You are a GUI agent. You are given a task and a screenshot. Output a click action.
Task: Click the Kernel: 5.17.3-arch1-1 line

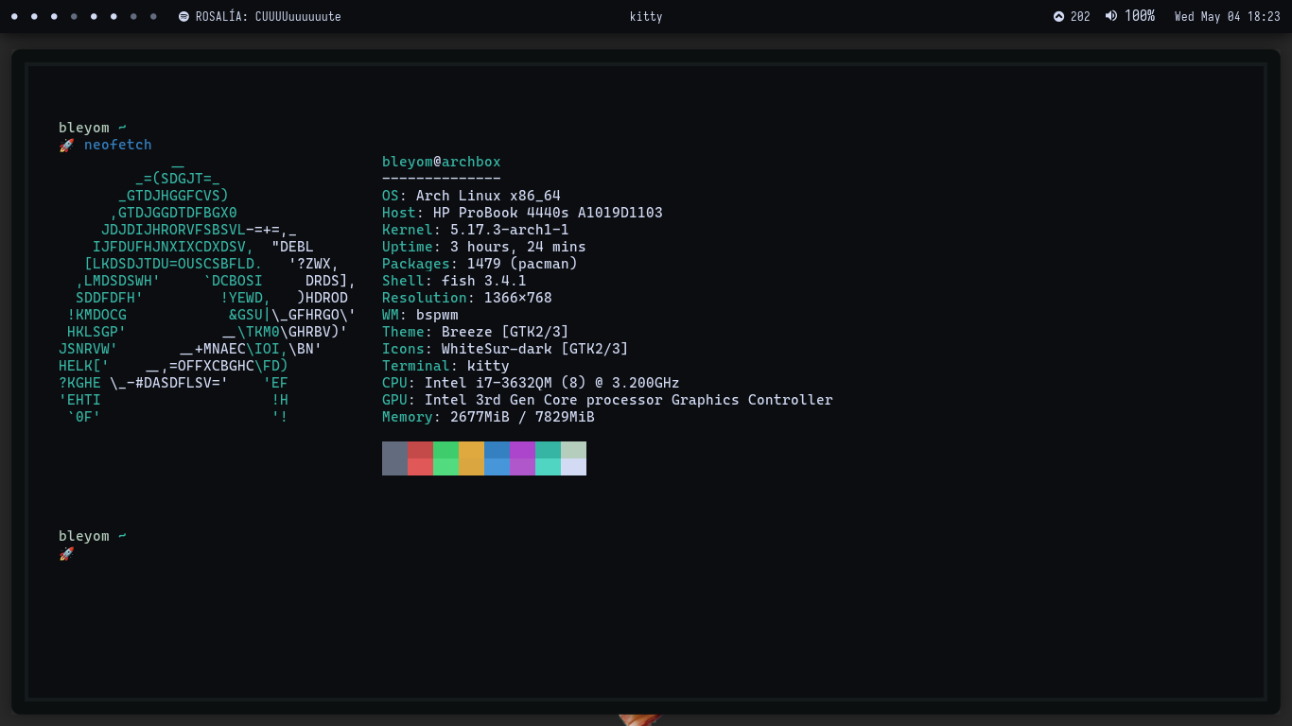pyautogui.click(x=475, y=230)
